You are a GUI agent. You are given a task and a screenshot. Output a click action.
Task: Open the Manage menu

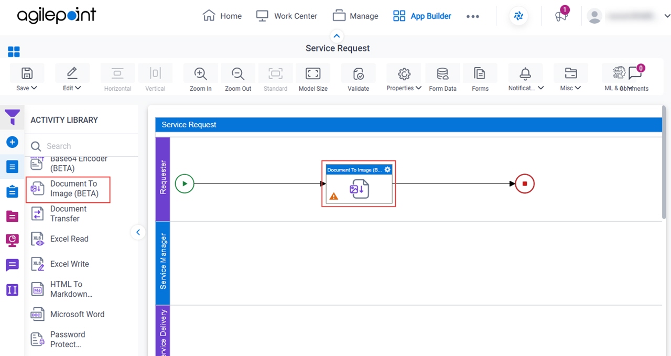coord(355,16)
